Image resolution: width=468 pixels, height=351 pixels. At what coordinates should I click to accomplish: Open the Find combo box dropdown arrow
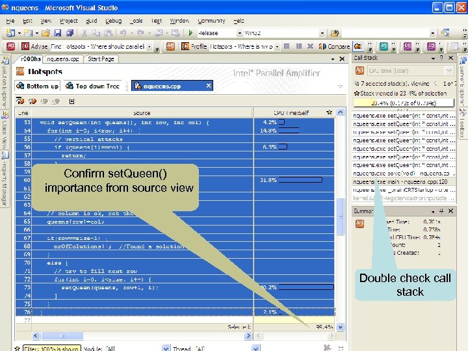[432, 33]
